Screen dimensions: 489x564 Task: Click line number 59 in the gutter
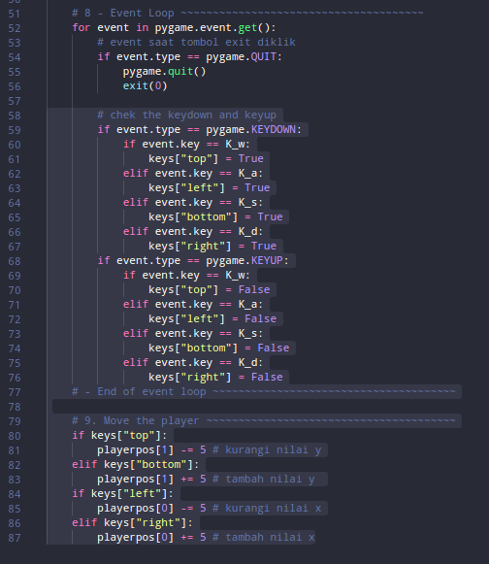pyautogui.click(x=15, y=130)
